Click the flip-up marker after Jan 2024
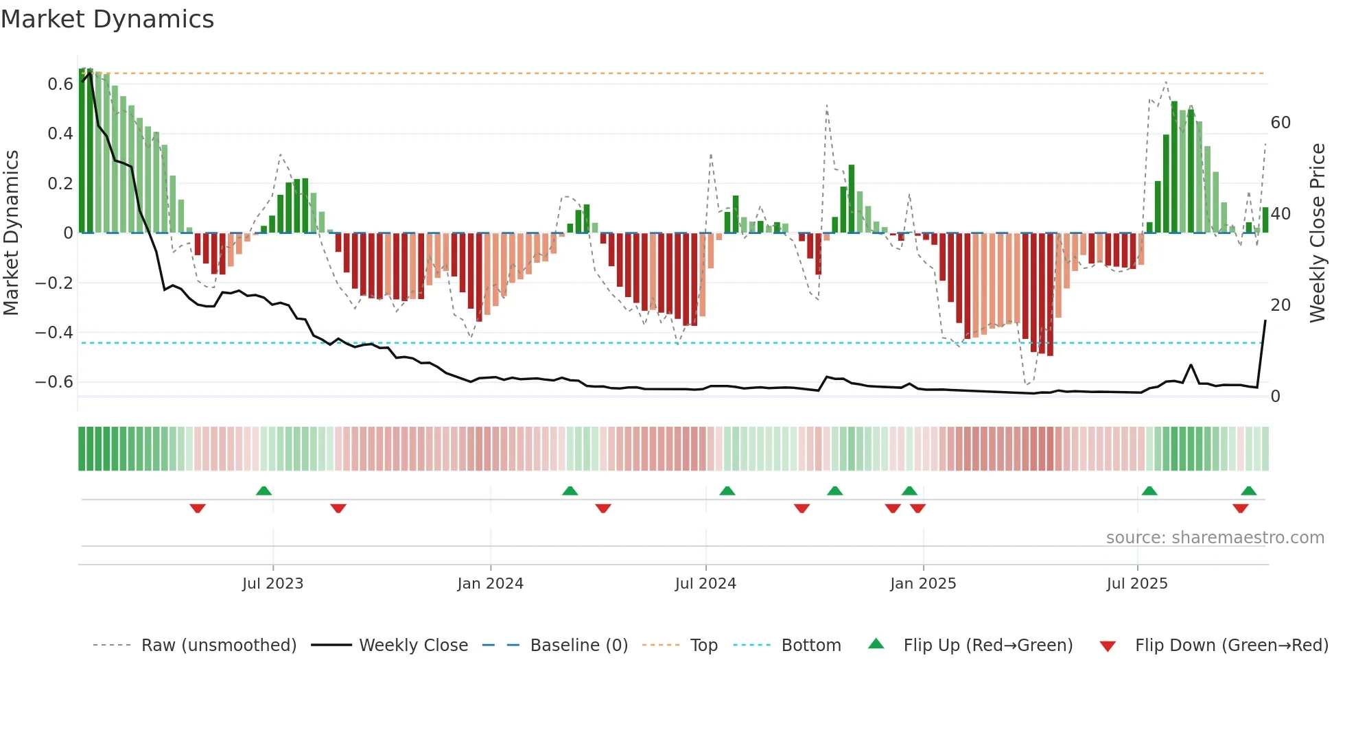Screen dimensions: 1345x756 (x=570, y=491)
